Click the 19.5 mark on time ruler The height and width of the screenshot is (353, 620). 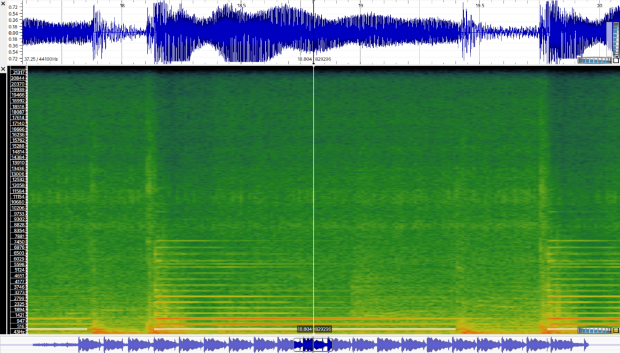[480, 5]
